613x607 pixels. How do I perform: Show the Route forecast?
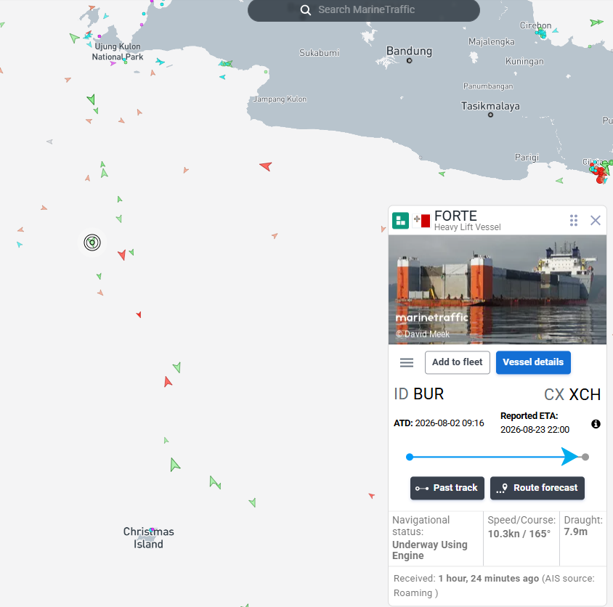coord(537,488)
